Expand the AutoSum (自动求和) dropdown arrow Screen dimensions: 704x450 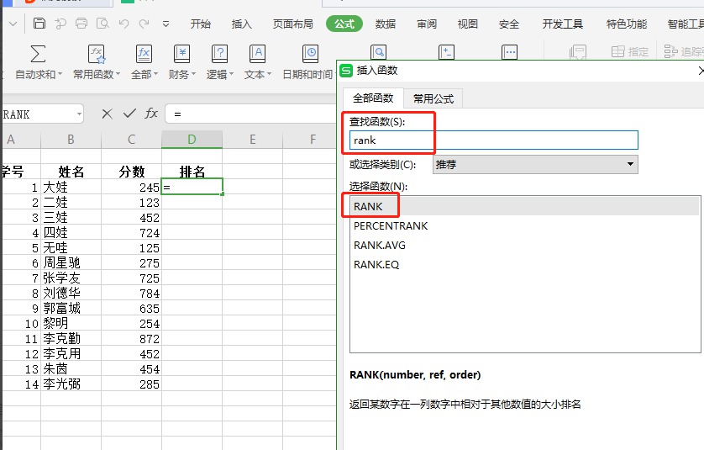(x=60, y=75)
